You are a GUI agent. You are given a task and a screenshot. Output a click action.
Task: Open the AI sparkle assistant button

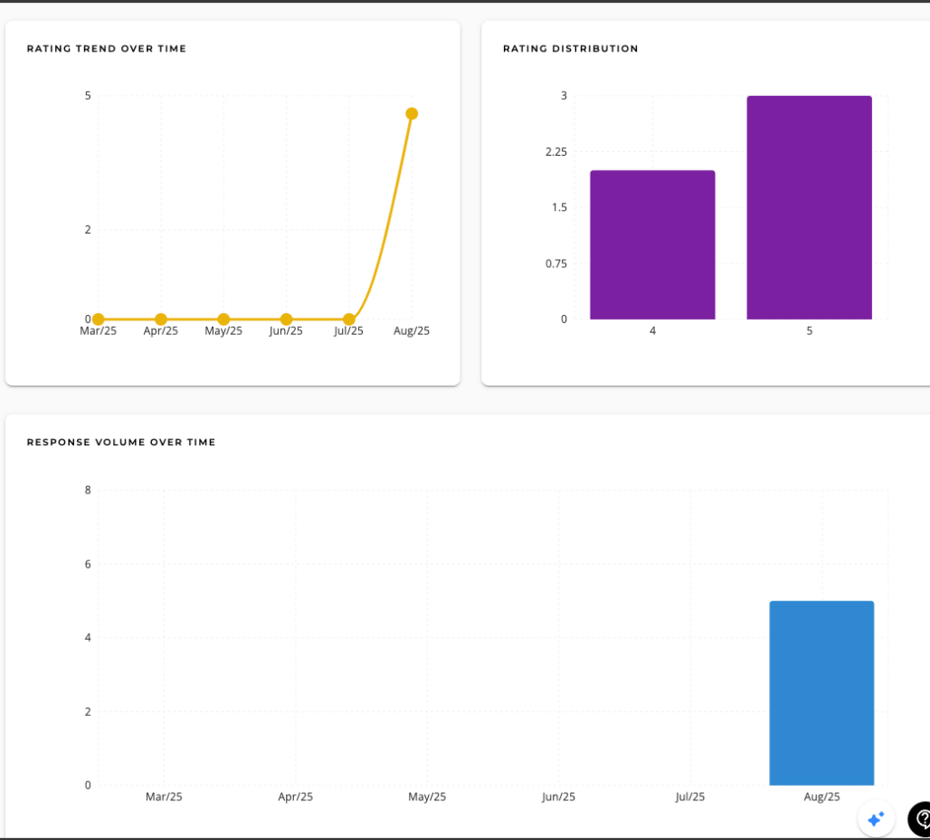click(x=876, y=818)
